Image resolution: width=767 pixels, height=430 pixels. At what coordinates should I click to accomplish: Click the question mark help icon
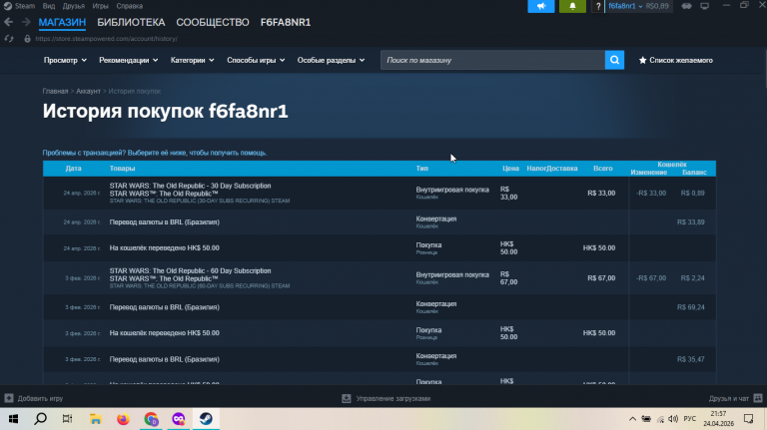point(598,6)
